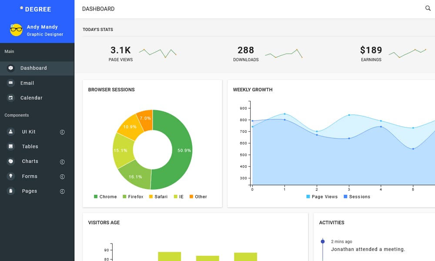Viewport: 435px width, 261px height.
Task: Switch to the Email menu item
Action: (x=27, y=83)
